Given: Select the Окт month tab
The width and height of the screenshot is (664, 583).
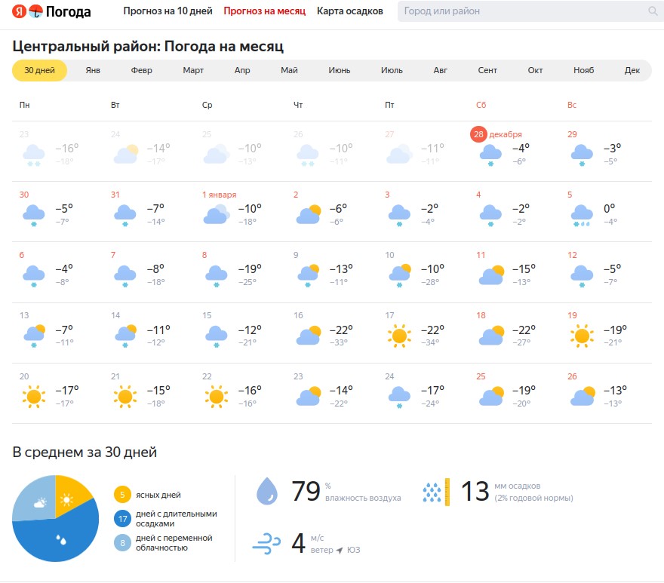Looking at the screenshot, I should click(x=535, y=70).
